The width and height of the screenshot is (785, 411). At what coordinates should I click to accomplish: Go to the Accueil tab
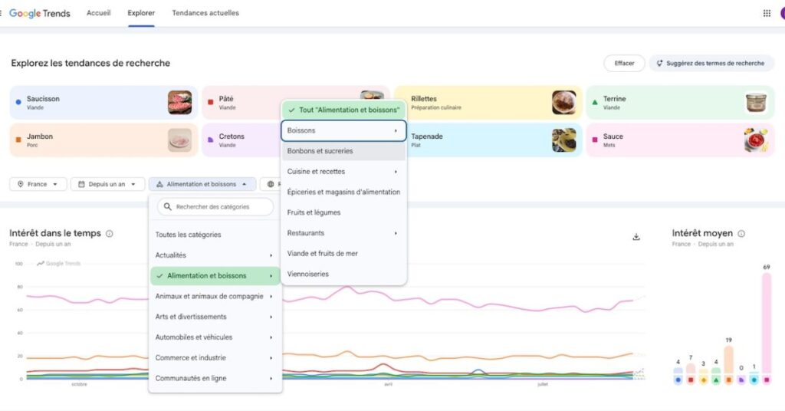(99, 13)
